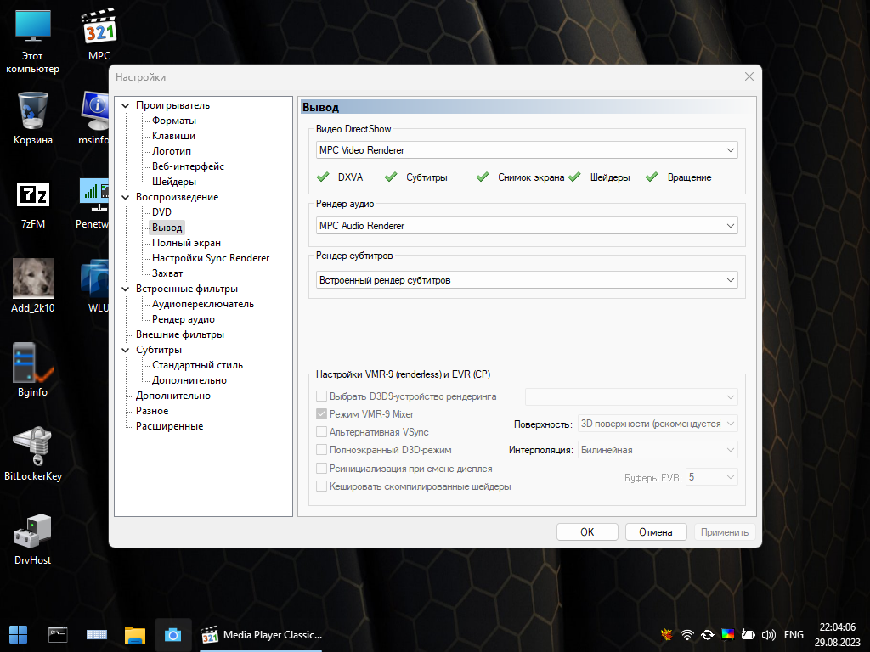
Task: Select Захват in settings tree
Action: coord(167,273)
